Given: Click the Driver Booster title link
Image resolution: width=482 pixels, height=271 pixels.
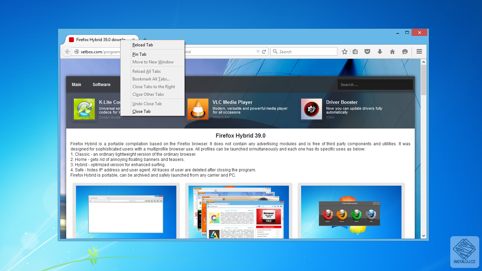Looking at the screenshot, I should tap(342, 102).
